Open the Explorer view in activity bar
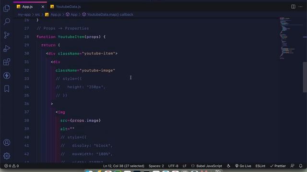307x172 pixels. click(x=7, y=8)
